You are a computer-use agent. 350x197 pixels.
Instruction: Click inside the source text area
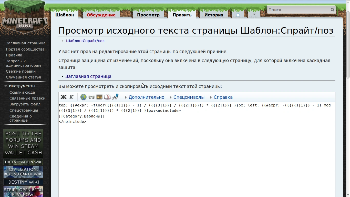click(x=197, y=150)
